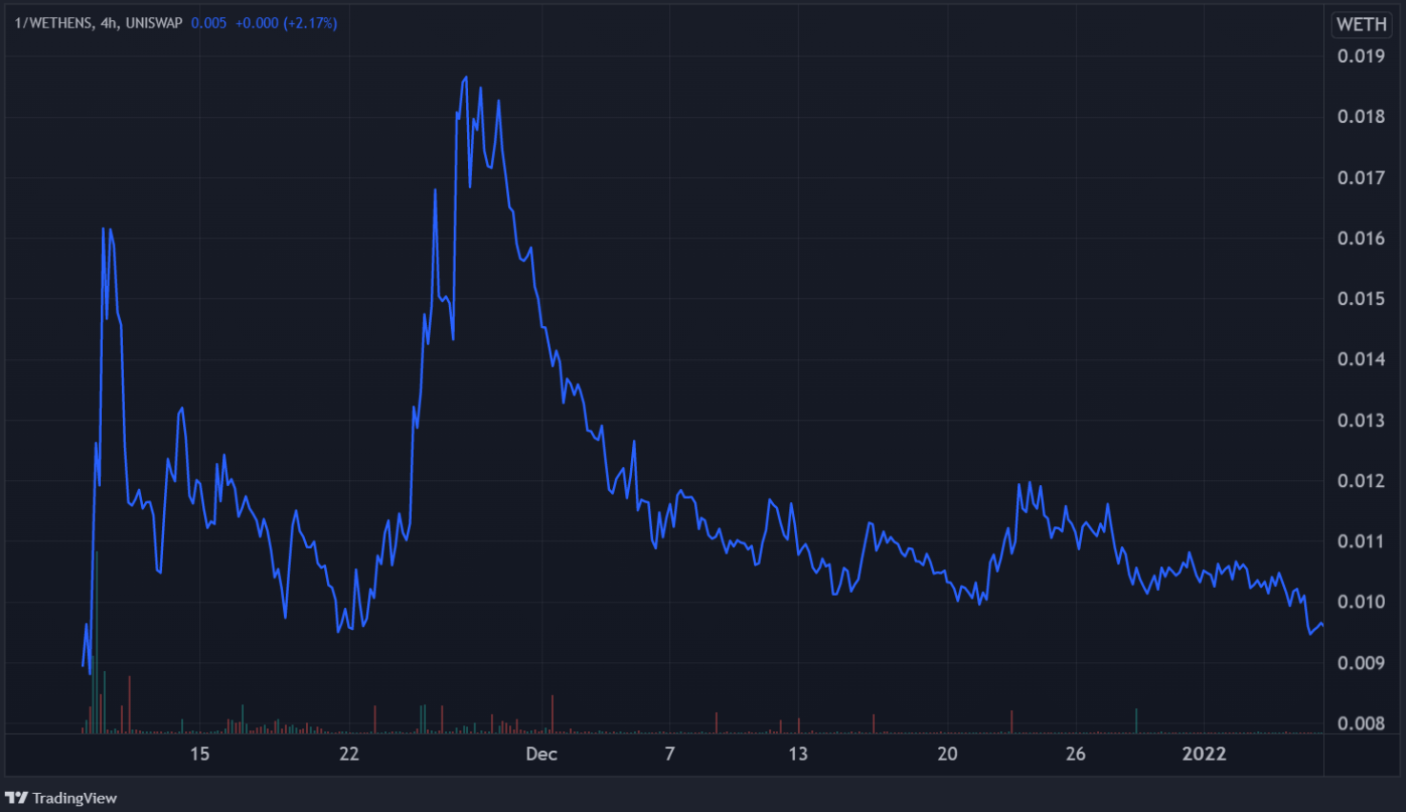Click the Dec label on time axis
The width and height of the screenshot is (1406, 812).
point(541,754)
